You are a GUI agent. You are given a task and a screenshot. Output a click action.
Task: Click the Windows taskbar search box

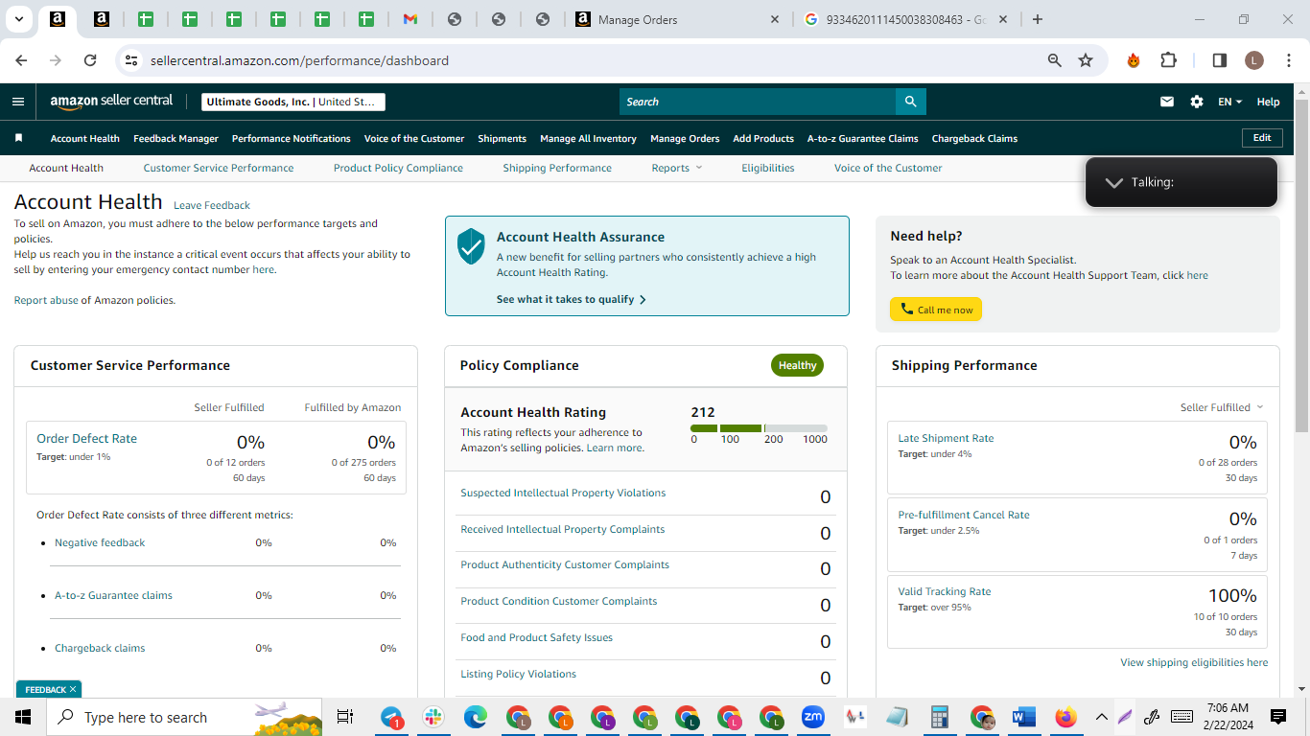[186, 717]
